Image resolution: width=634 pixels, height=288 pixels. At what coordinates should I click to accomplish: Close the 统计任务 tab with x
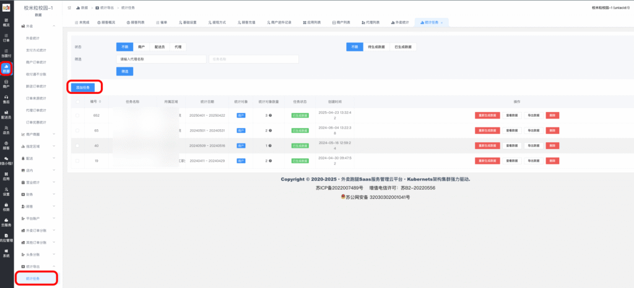(441, 23)
